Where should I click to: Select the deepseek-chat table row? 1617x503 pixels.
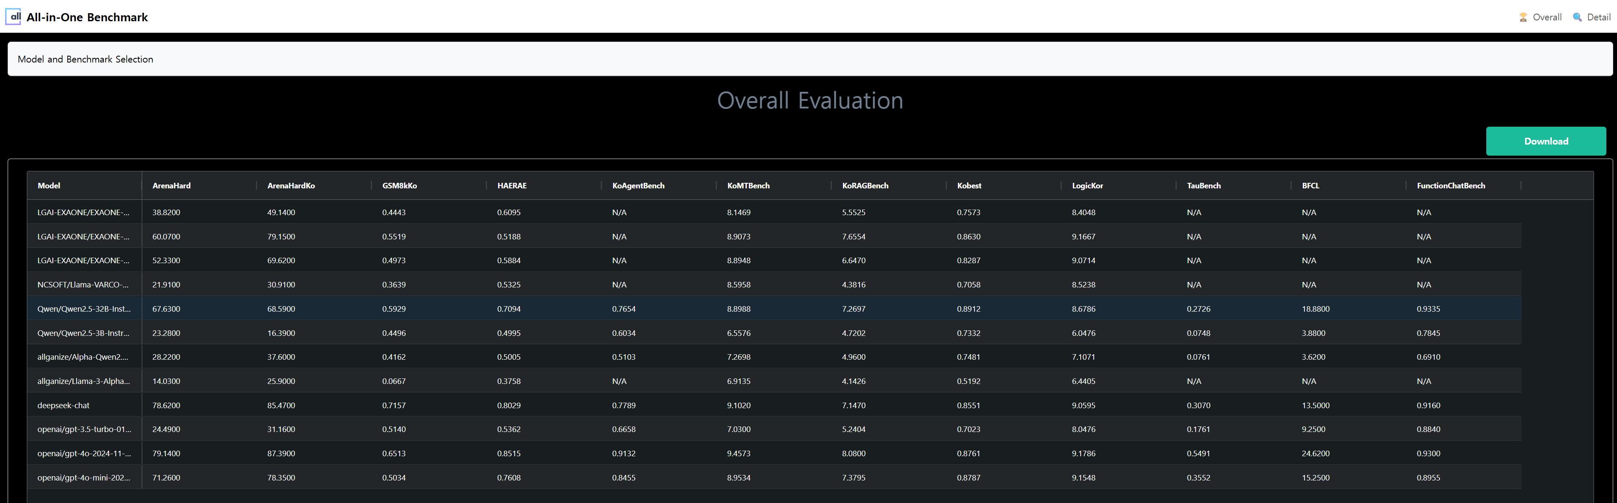point(63,405)
